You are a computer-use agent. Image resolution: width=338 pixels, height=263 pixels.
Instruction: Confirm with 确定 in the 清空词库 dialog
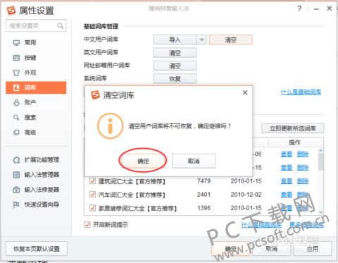(143, 161)
